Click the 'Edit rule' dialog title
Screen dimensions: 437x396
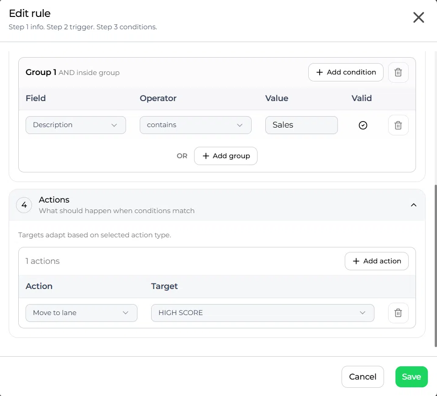coord(30,13)
